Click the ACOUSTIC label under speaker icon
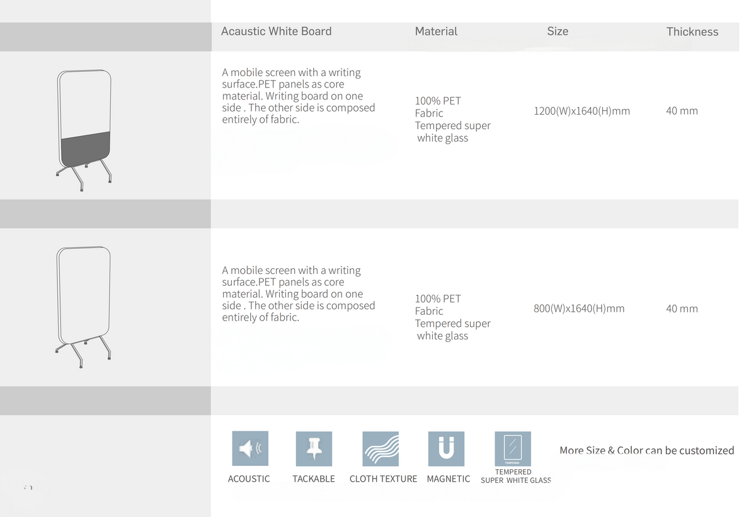The width and height of the screenshot is (756, 517). pos(249,479)
